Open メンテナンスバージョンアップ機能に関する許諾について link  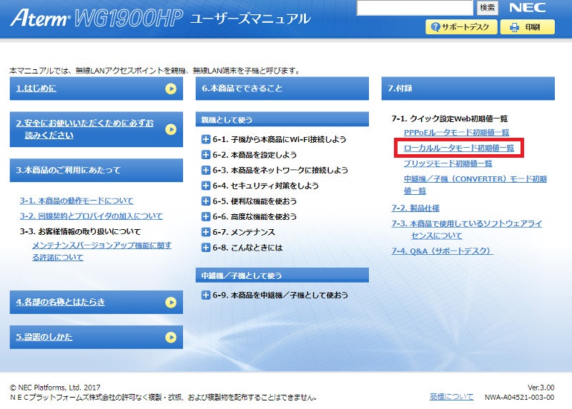tap(102, 251)
